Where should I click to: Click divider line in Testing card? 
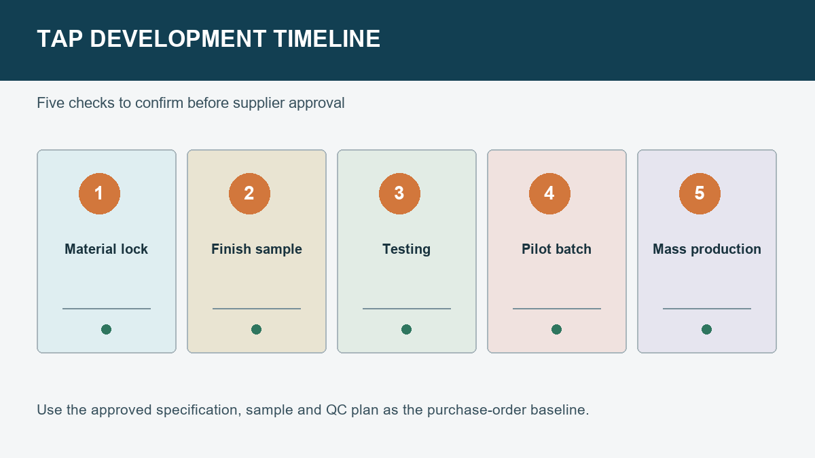click(x=406, y=309)
